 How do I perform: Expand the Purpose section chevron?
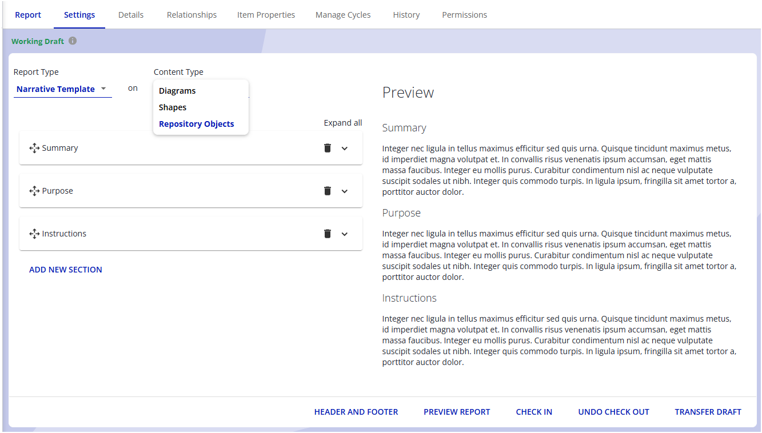(x=345, y=191)
